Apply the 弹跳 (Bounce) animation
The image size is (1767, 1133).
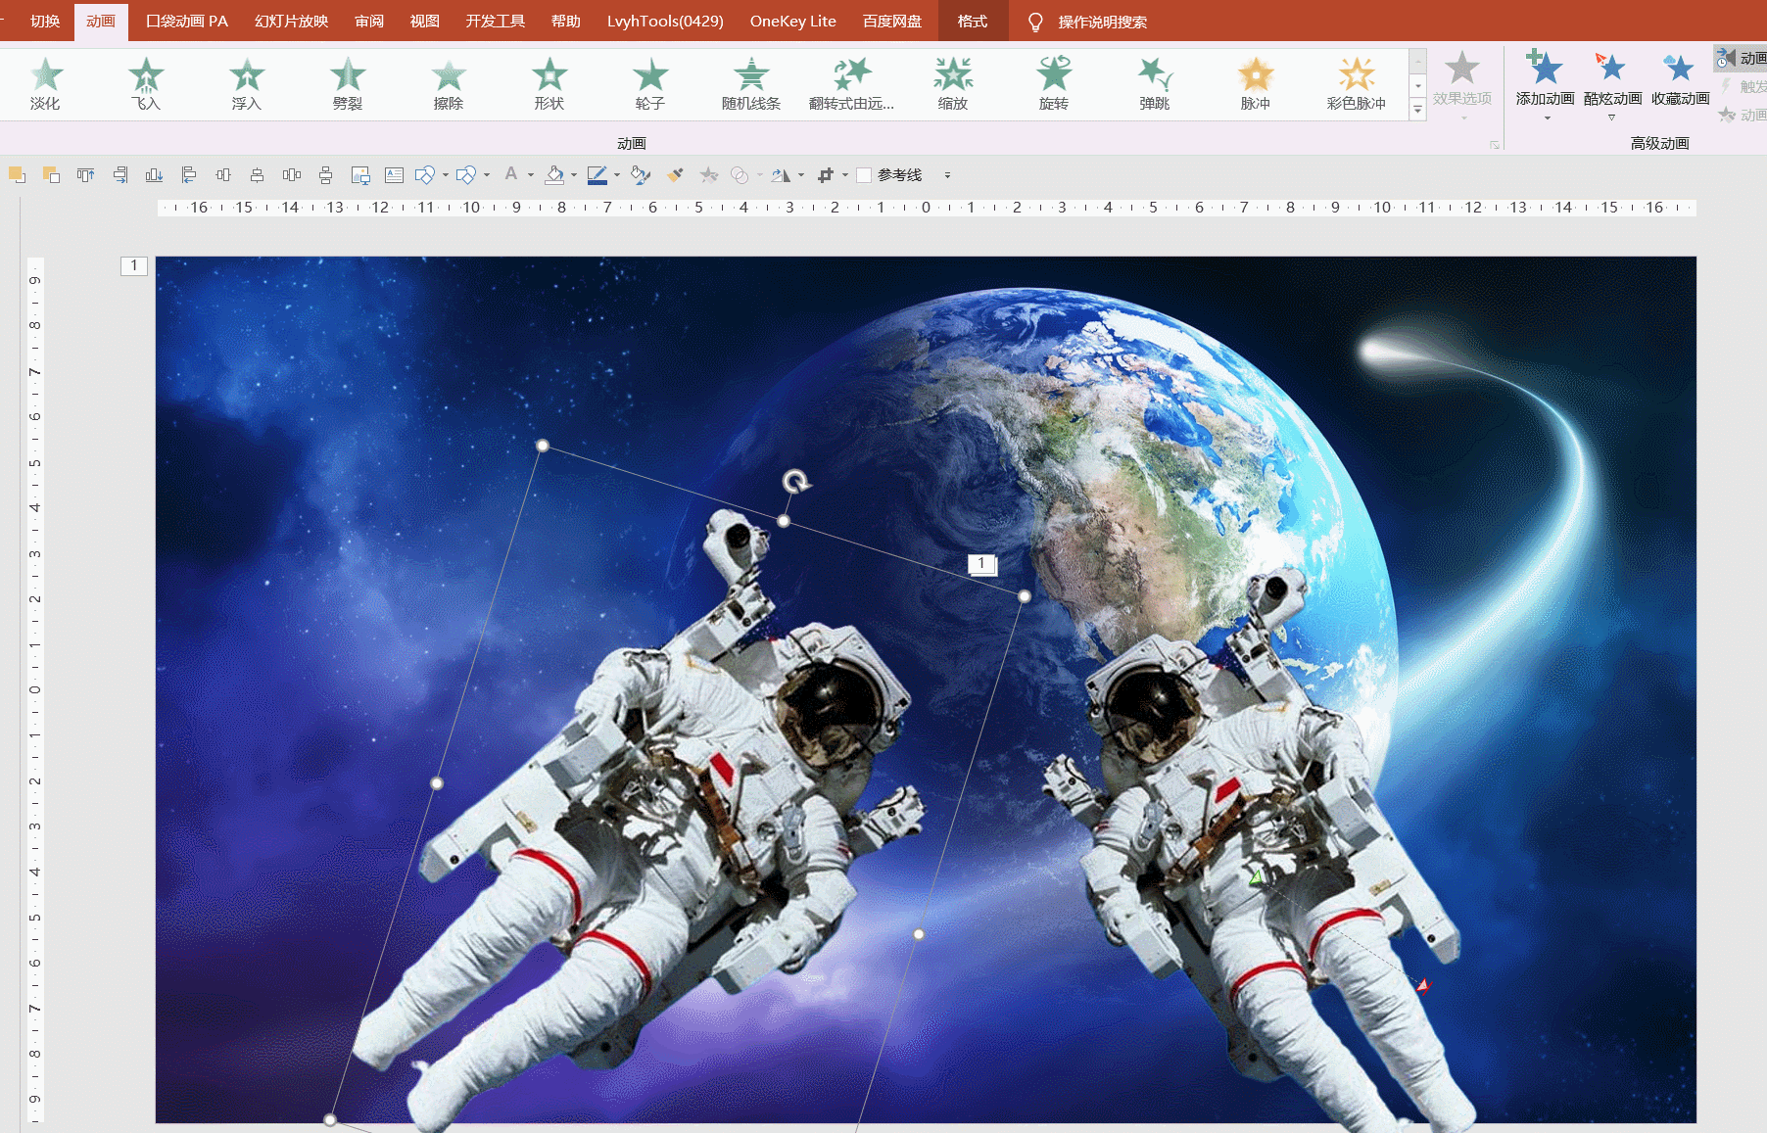(x=1155, y=84)
